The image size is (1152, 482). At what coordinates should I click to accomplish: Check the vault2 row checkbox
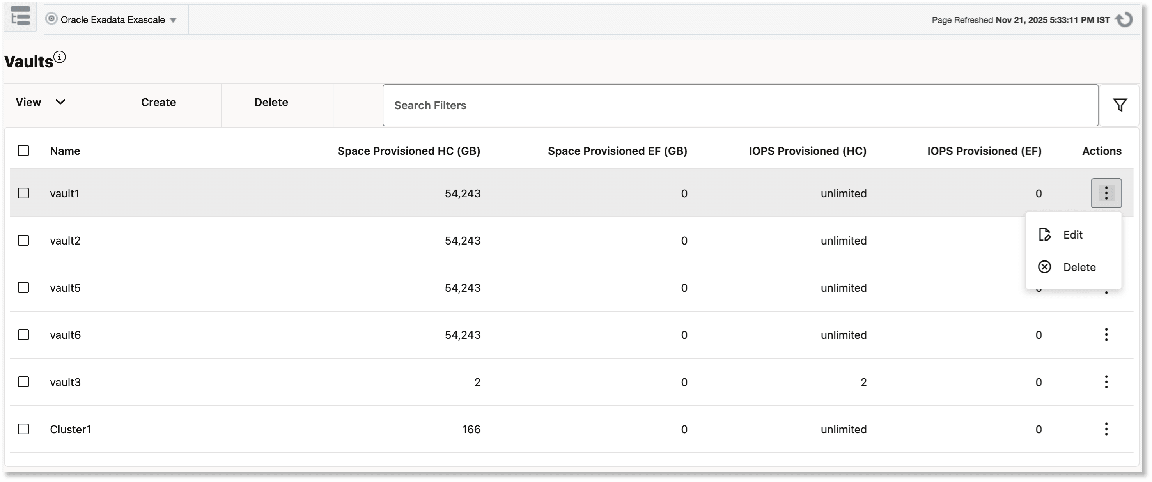(23, 241)
